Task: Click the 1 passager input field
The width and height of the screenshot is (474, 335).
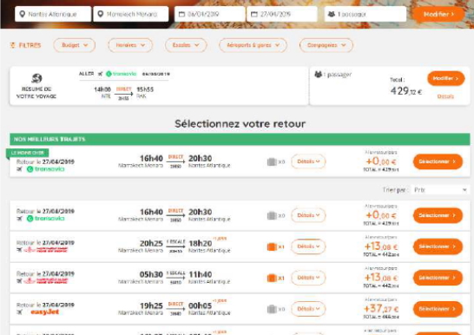Action: pos(365,14)
